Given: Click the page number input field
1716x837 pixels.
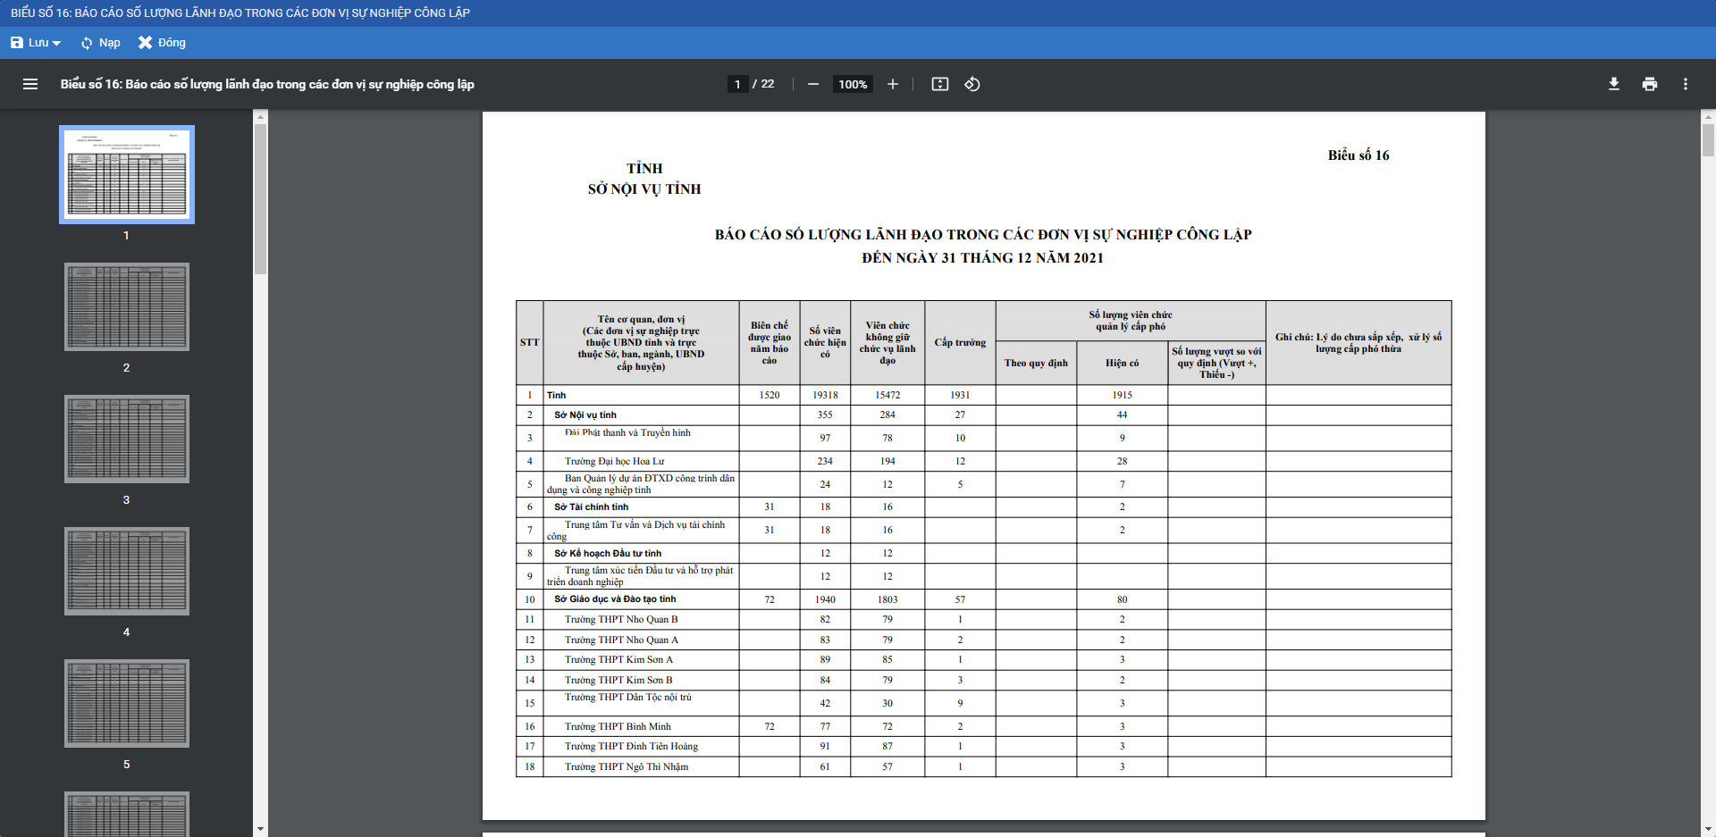Looking at the screenshot, I should pyautogui.click(x=737, y=84).
